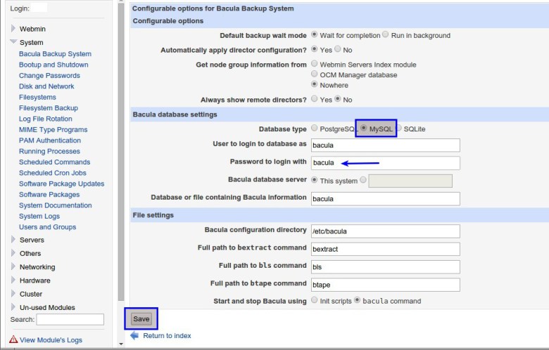Select OCM Manager database option
549x350 pixels.
click(314, 74)
